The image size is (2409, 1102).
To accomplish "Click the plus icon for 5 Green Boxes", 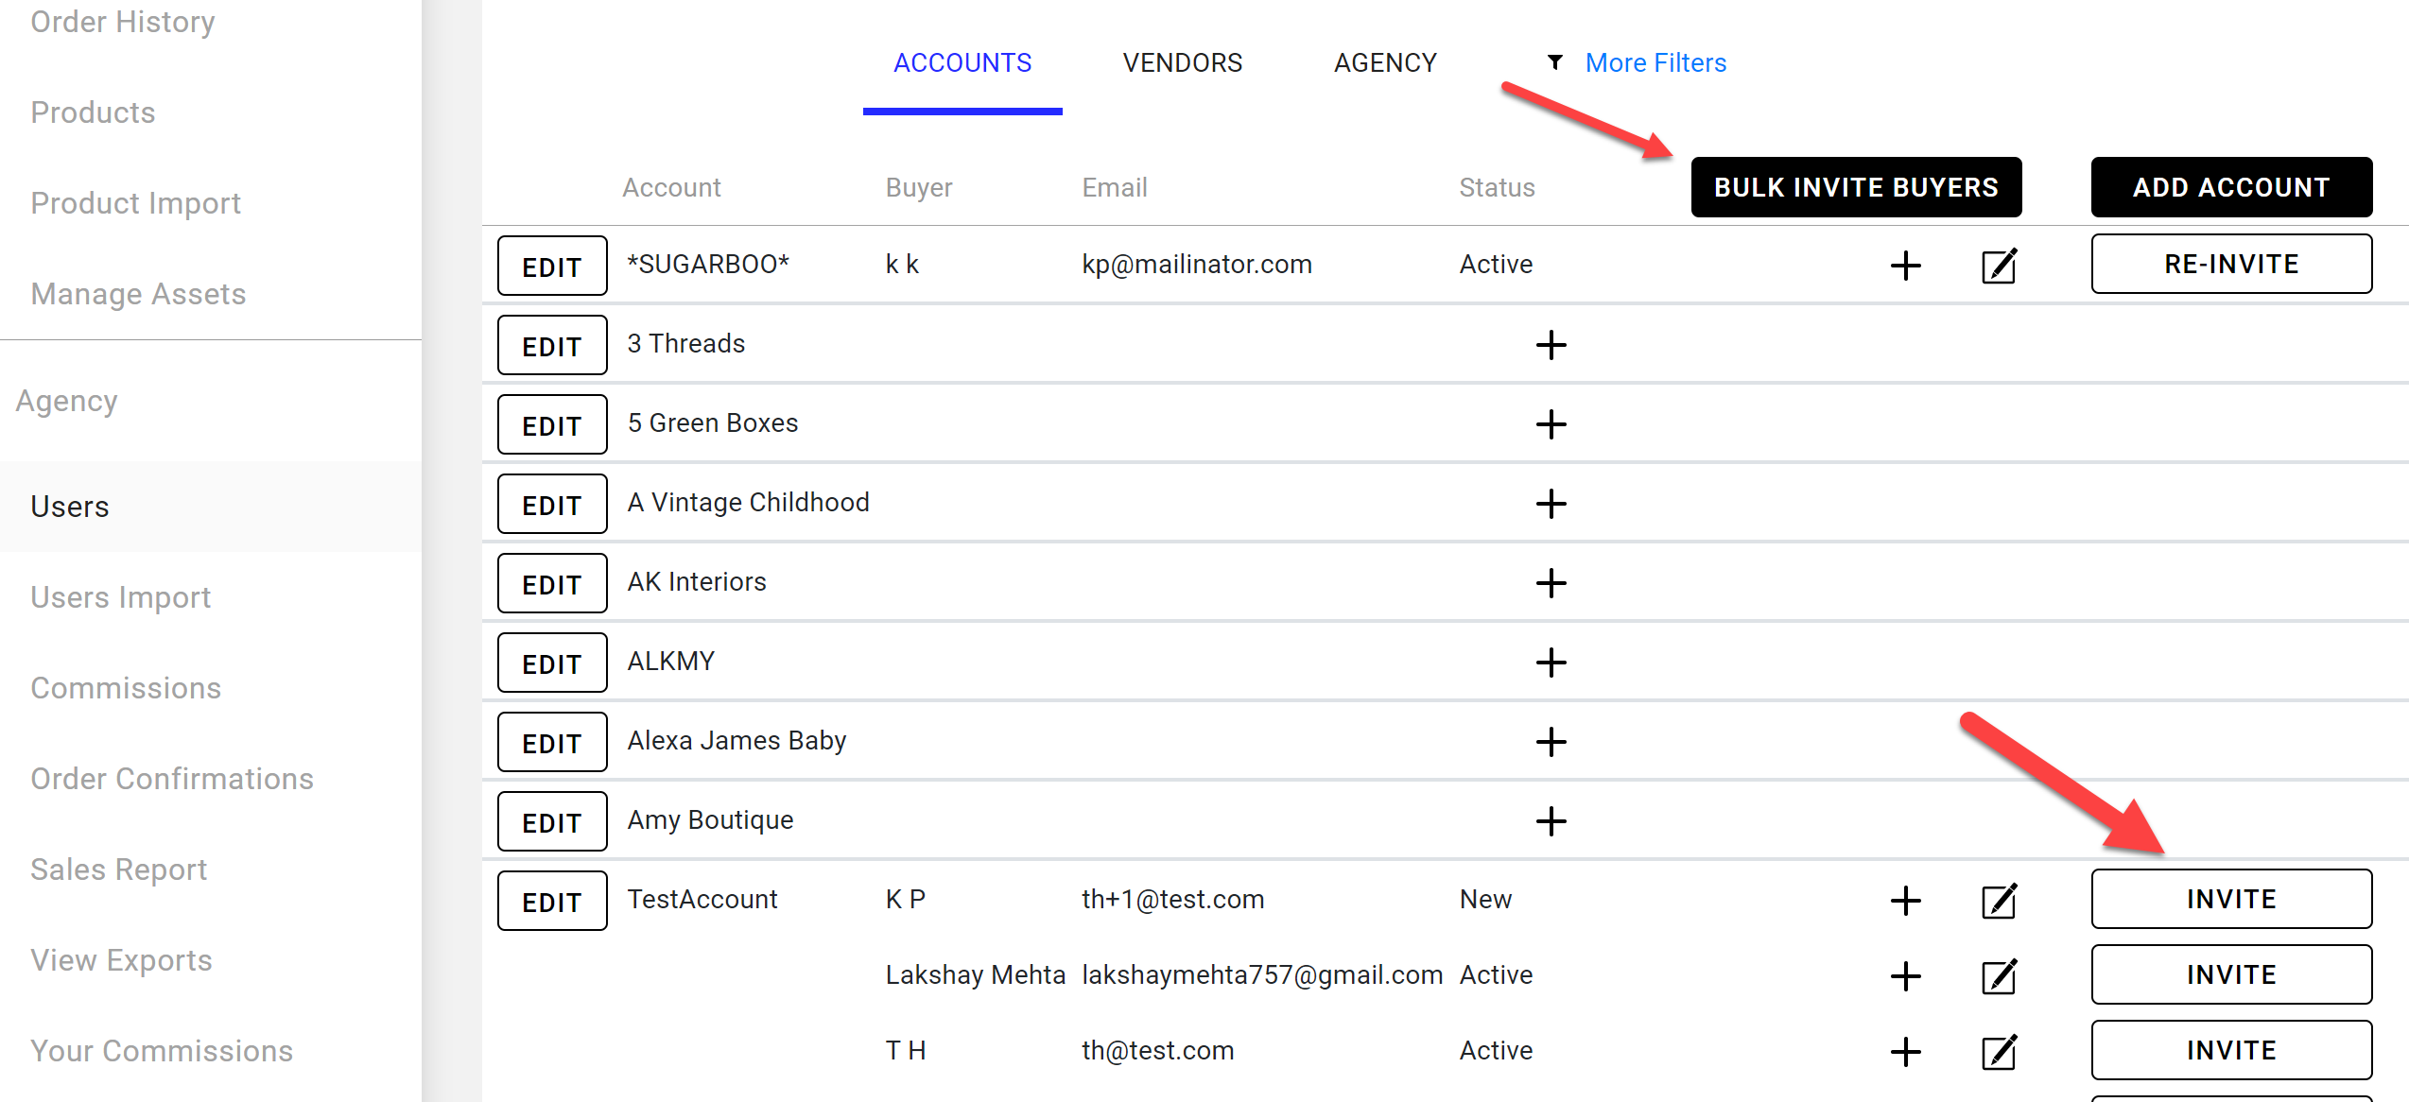I will click(1551, 424).
